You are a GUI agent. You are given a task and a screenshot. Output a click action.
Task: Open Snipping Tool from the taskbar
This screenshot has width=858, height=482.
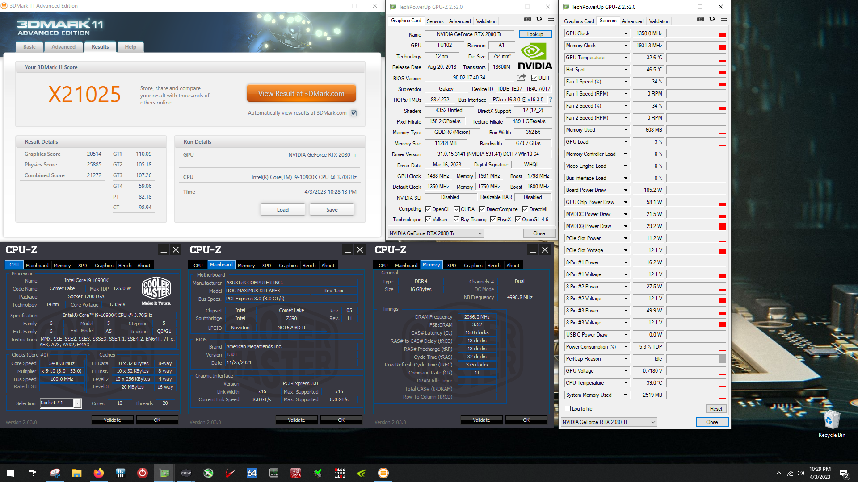[55, 473]
